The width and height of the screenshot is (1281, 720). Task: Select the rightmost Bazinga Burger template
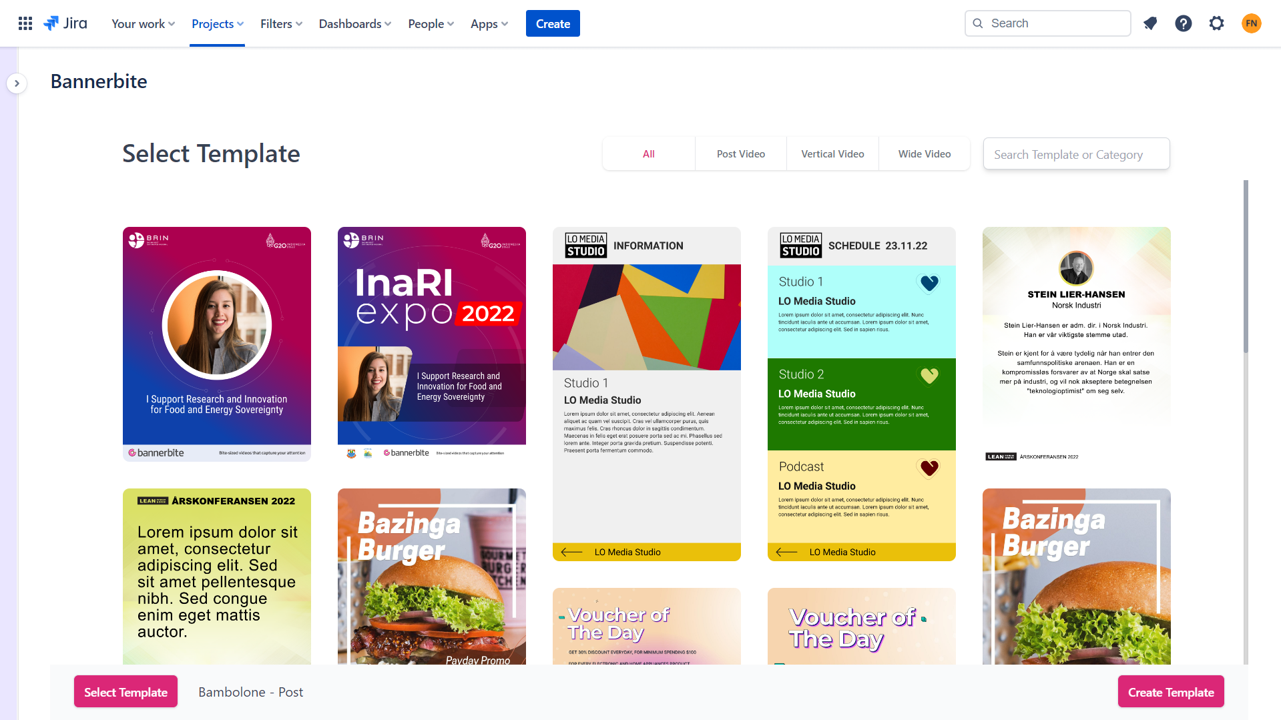click(1077, 577)
